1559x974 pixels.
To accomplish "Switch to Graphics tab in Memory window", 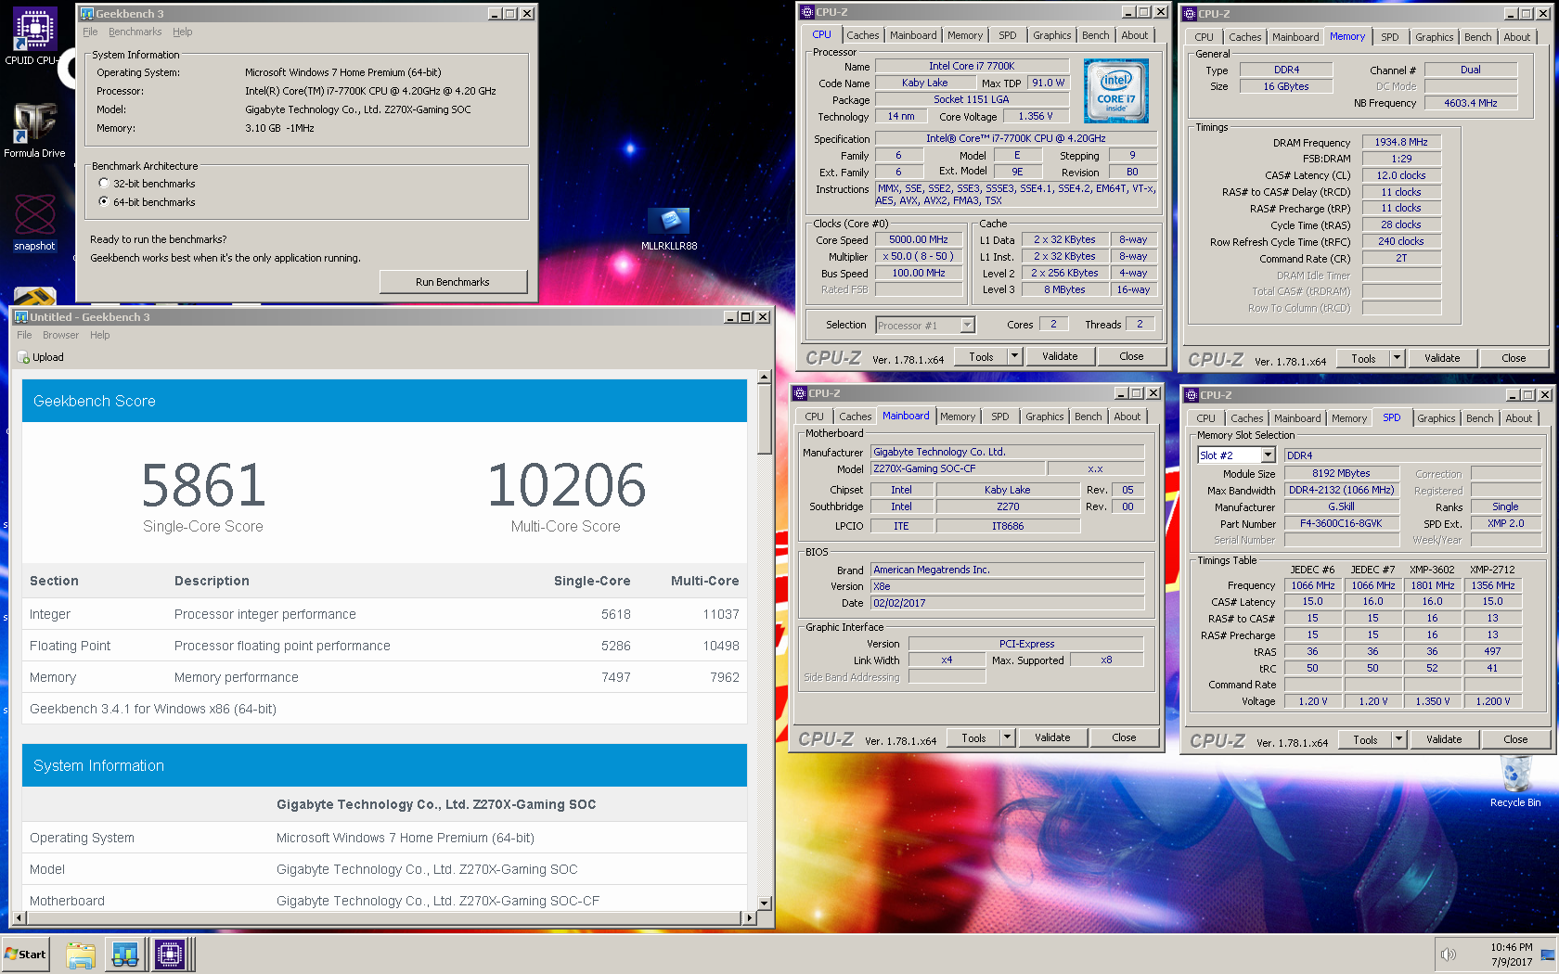I will 1434,37.
